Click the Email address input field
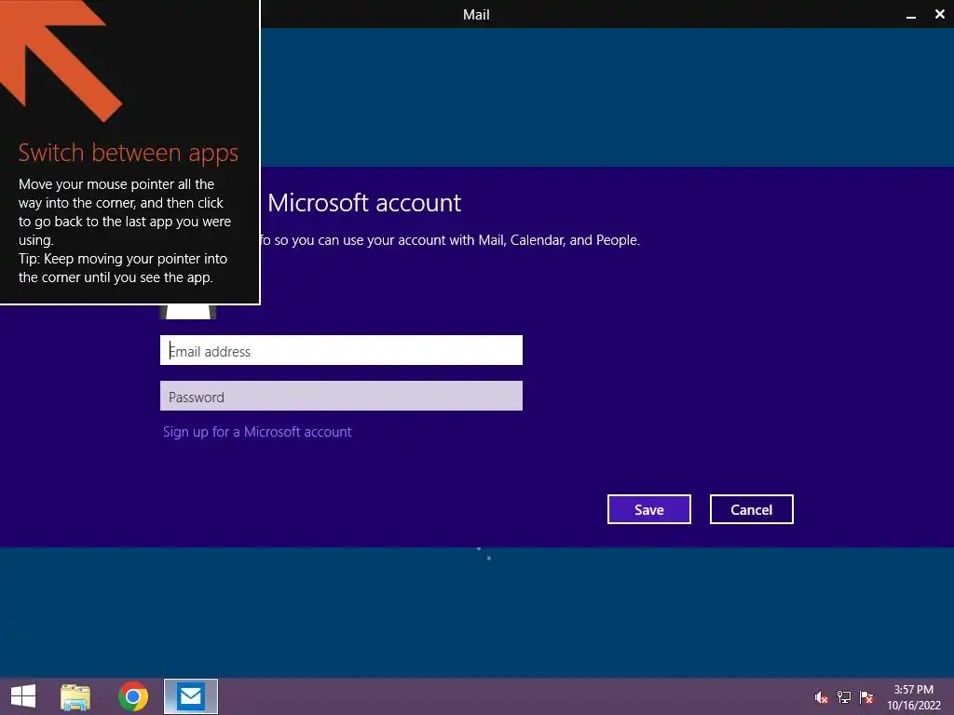The width and height of the screenshot is (954, 715). (x=341, y=350)
